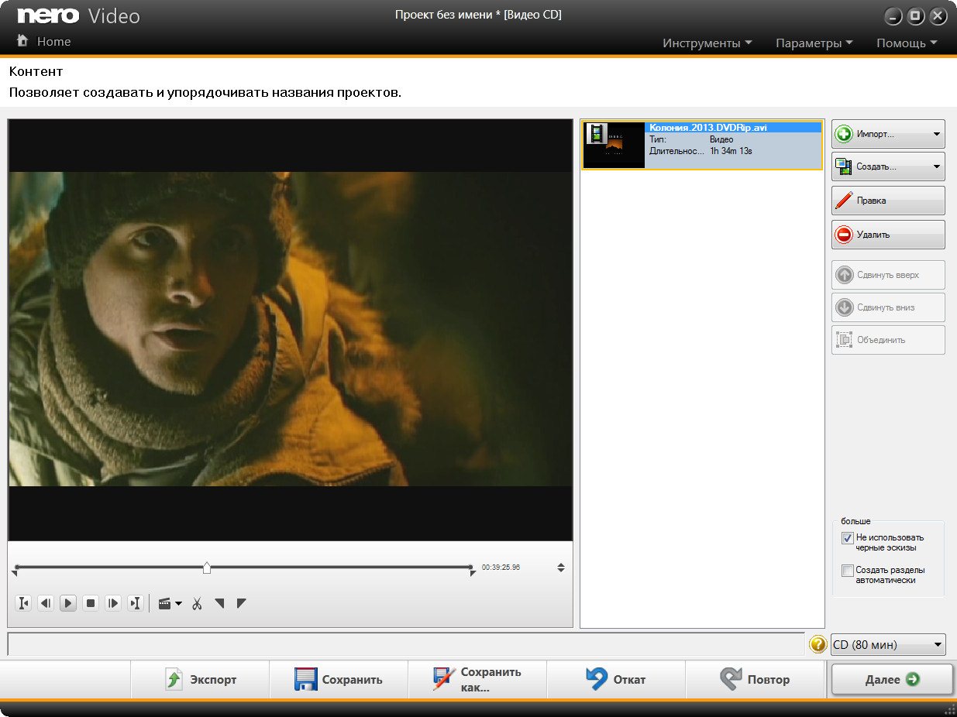
Task: Jump to the end of the video
Action: coord(136,603)
